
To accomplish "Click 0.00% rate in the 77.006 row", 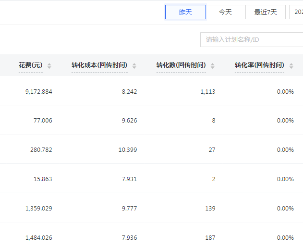I will tap(285, 121).
